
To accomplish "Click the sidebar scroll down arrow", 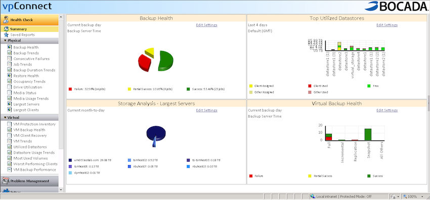I will tap(61, 189).
